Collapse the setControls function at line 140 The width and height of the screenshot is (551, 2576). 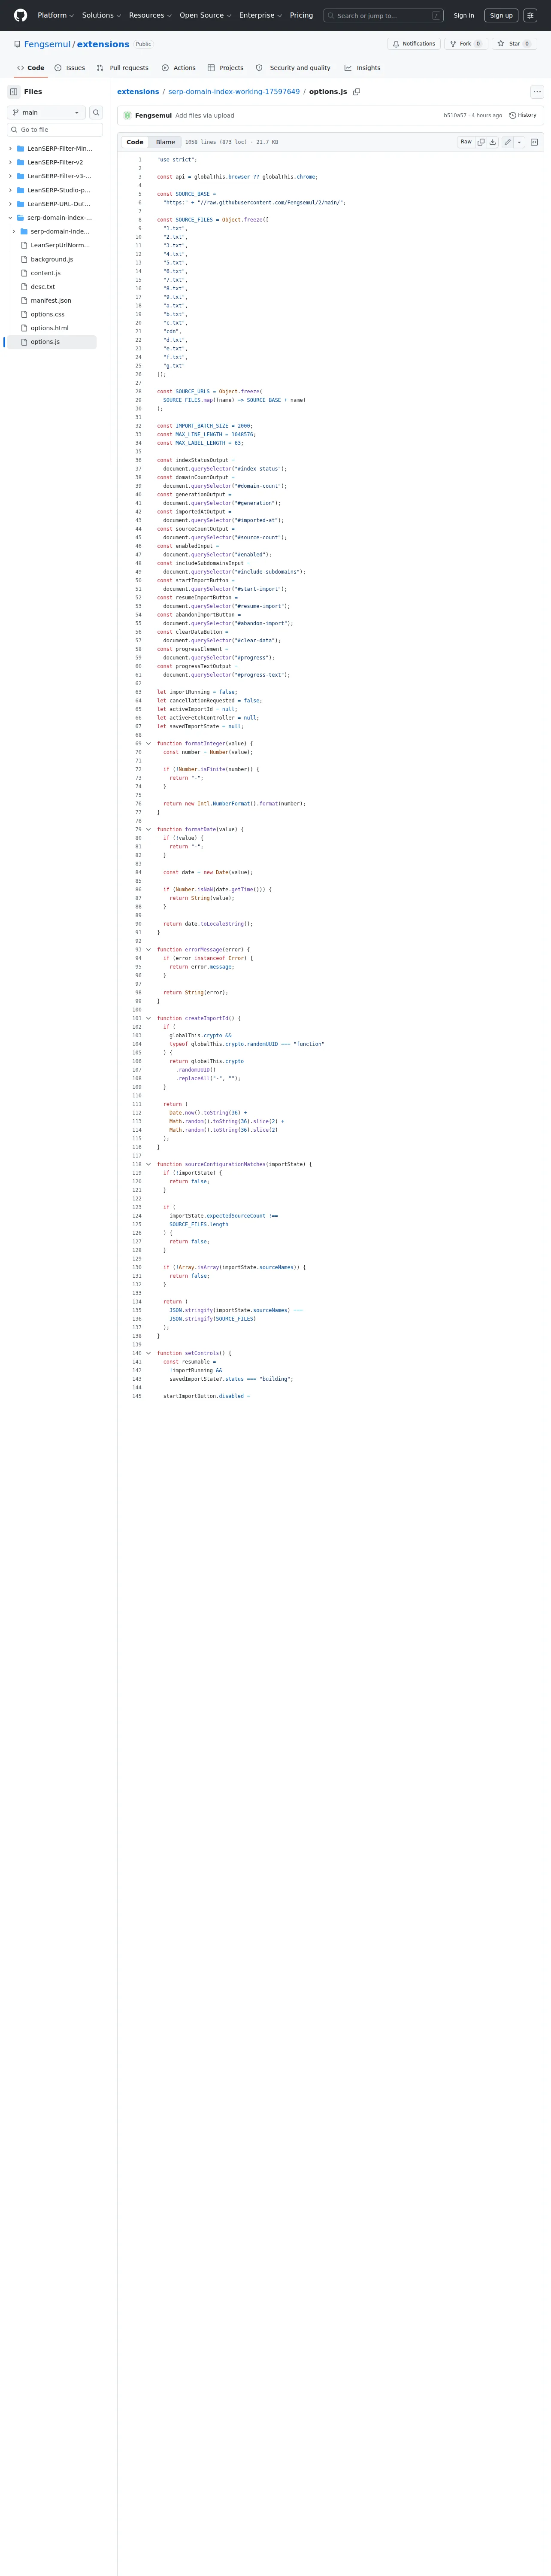tap(148, 1353)
